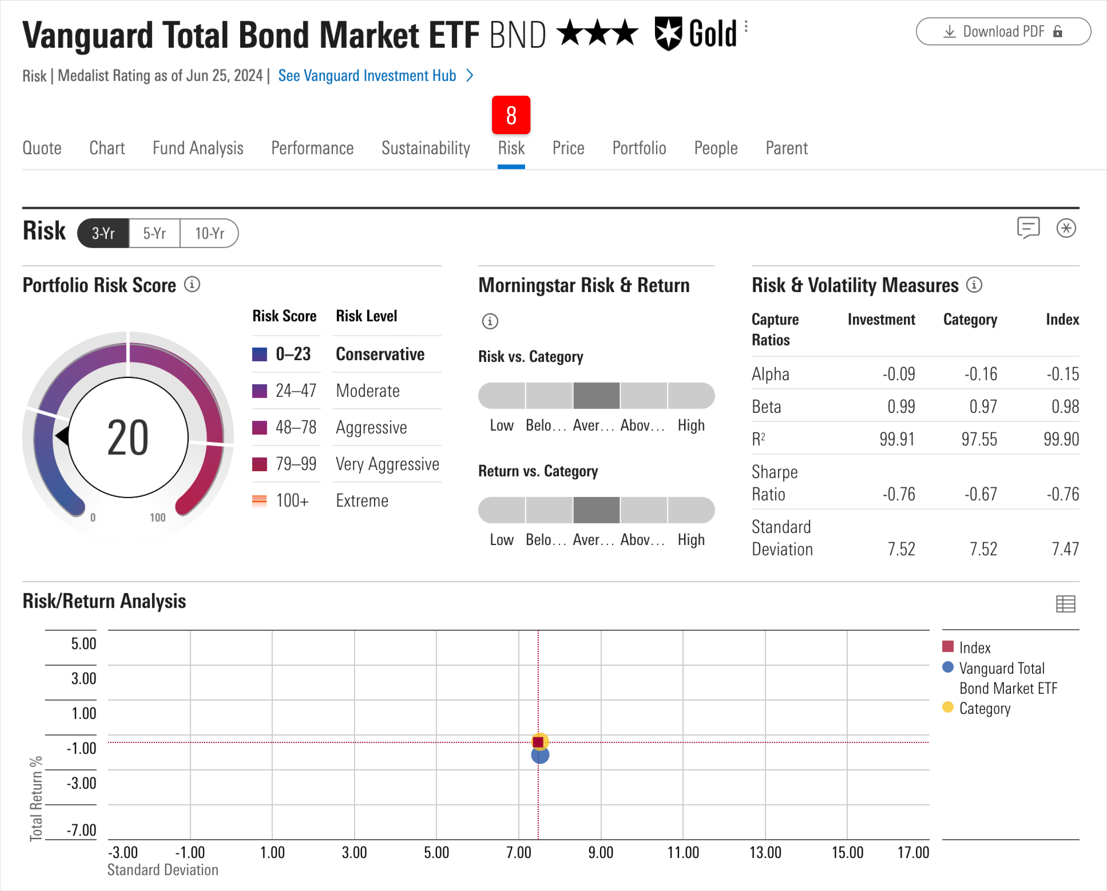The height and width of the screenshot is (891, 1107).
Task: Click the Moderate 24–47 purple swatch
Action: pyautogui.click(x=259, y=391)
